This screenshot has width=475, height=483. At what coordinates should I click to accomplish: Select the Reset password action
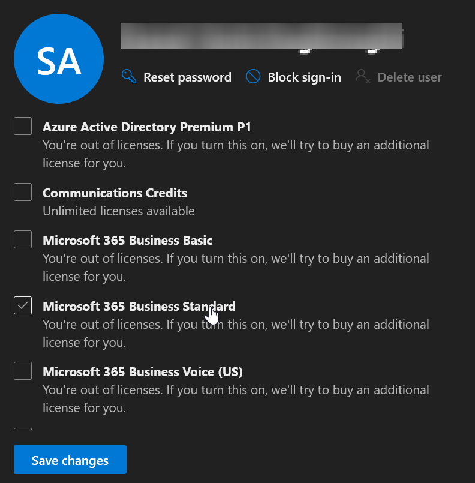187,77
